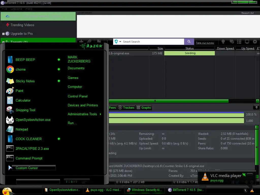Open Games from start menu
Viewport: 260px width, 195px height.
73,78
